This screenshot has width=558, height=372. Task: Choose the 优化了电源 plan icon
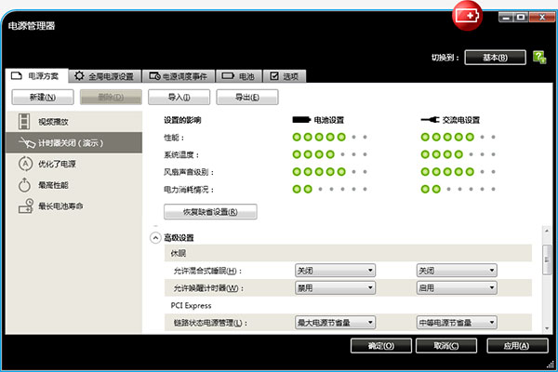25,164
